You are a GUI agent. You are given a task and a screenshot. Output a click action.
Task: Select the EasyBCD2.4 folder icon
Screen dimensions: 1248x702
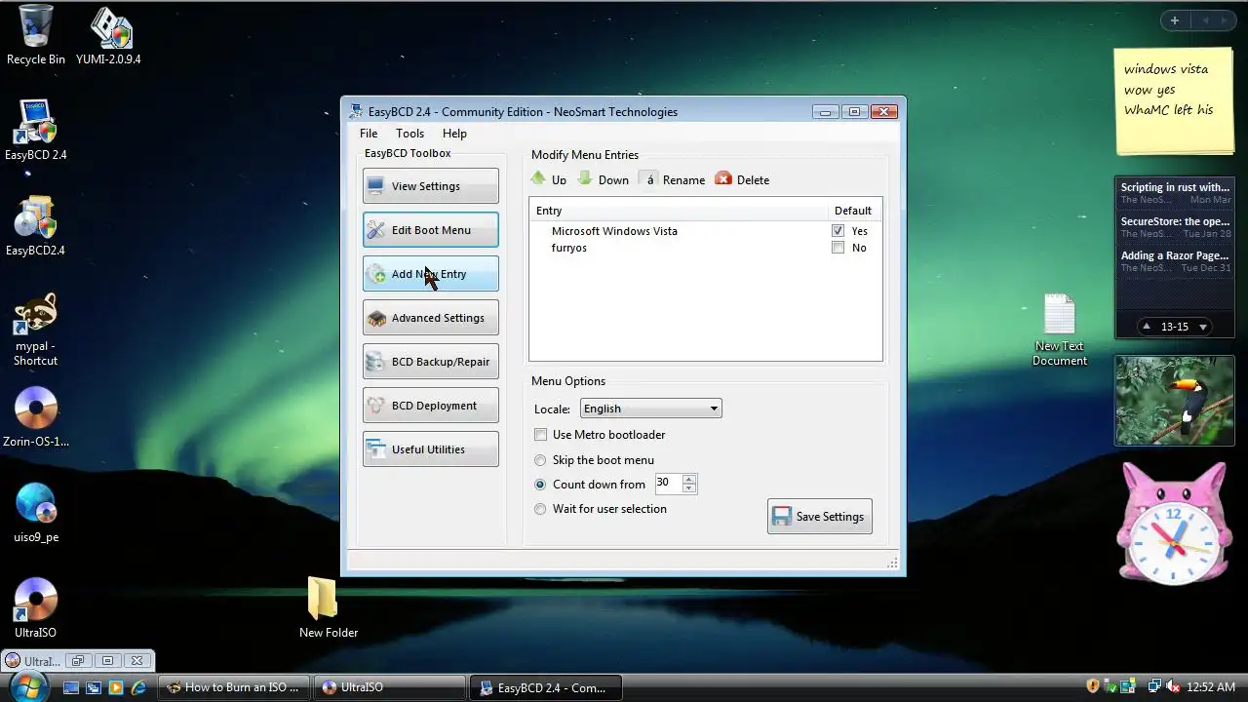tap(36, 226)
